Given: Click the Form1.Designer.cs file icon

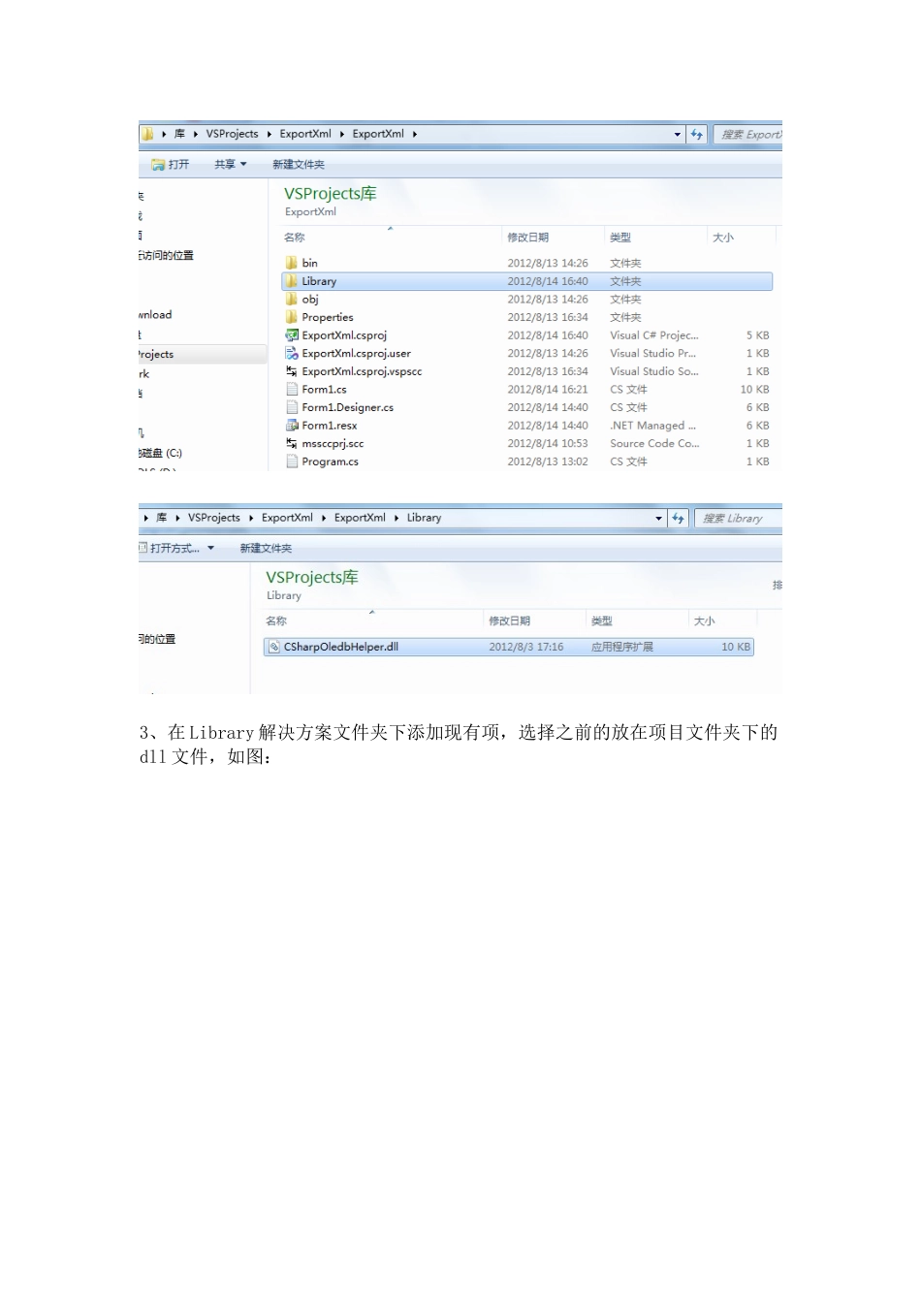Looking at the screenshot, I should (291, 407).
